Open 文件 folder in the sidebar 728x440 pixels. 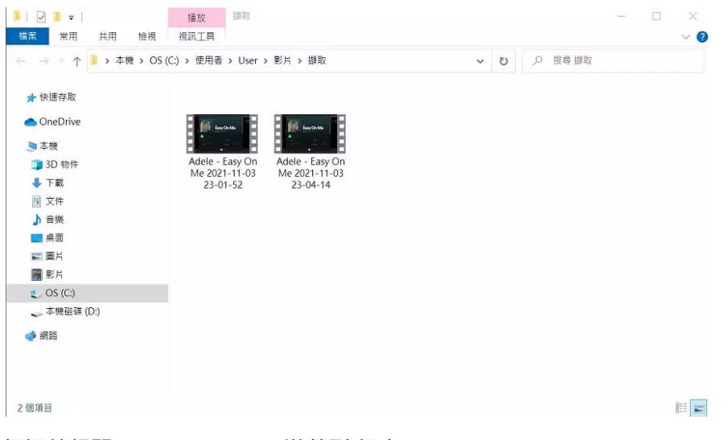click(x=55, y=201)
